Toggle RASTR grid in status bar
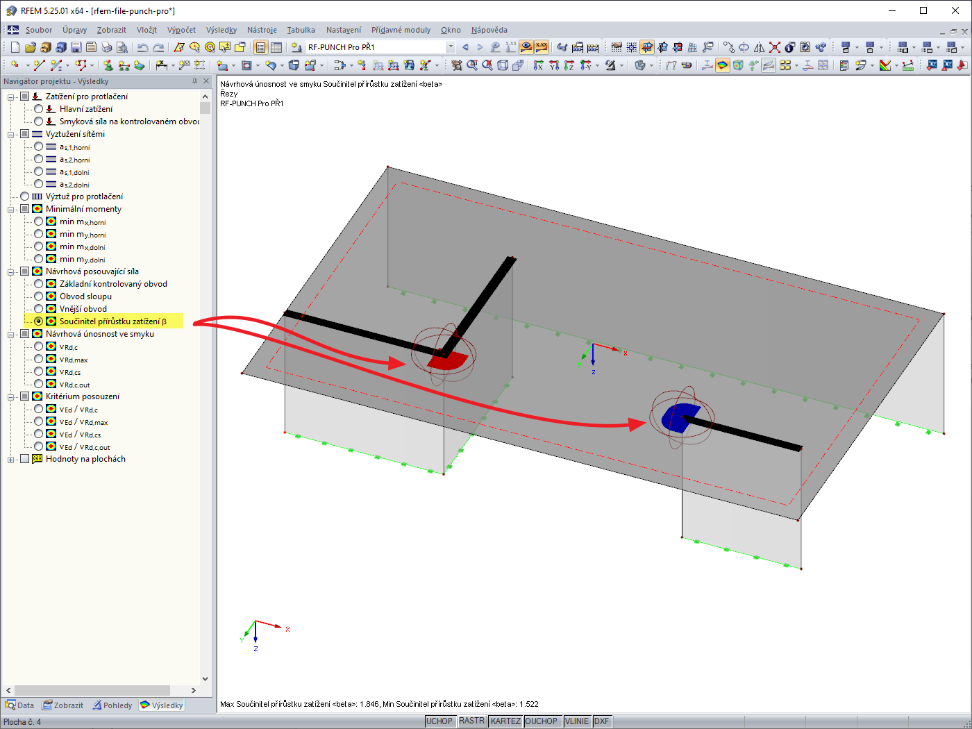The height and width of the screenshot is (729, 972). click(471, 721)
